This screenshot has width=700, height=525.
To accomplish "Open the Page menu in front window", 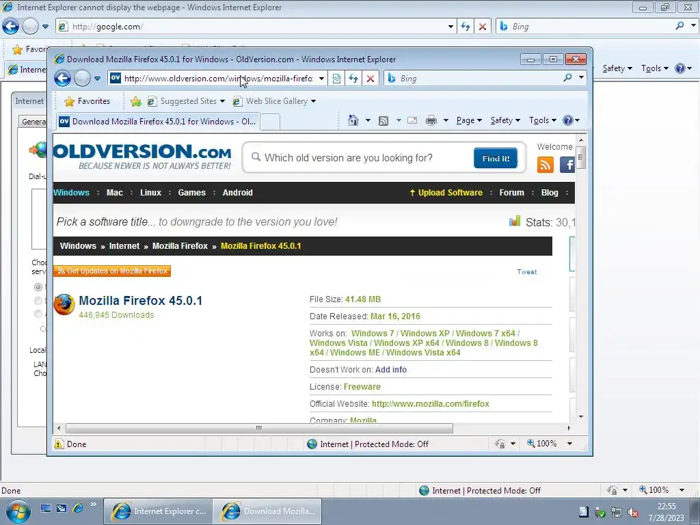I will click(469, 120).
